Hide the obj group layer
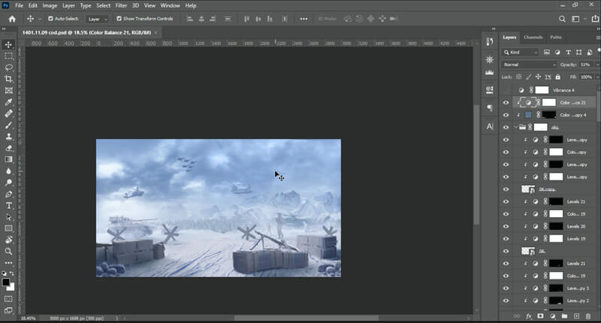 click(x=506, y=127)
